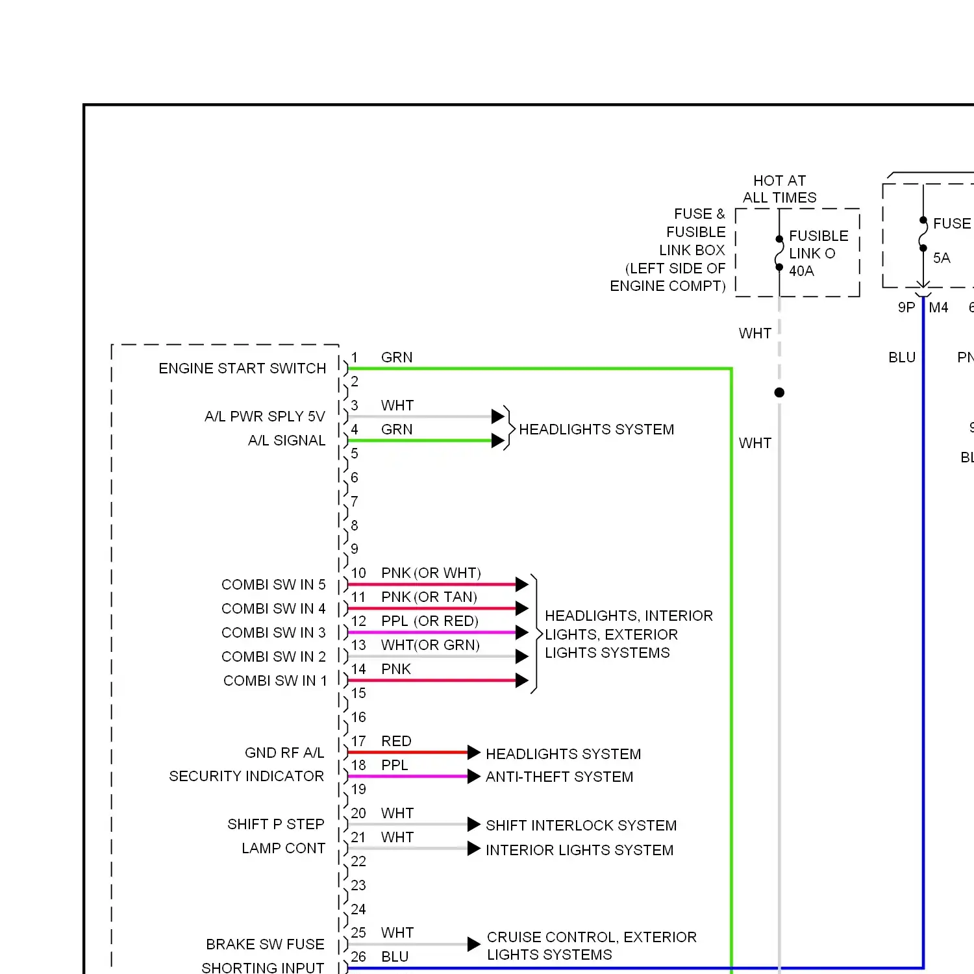Screen dimensions: 974x974
Task: Click the SHIFT P STEP label
Action: coord(276,825)
